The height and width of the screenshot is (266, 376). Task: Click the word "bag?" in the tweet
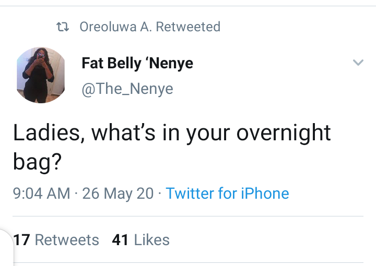[38, 162]
